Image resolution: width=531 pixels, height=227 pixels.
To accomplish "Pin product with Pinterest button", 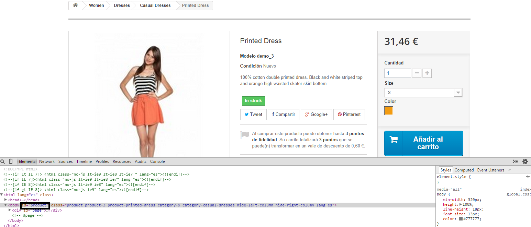I will [349, 115].
